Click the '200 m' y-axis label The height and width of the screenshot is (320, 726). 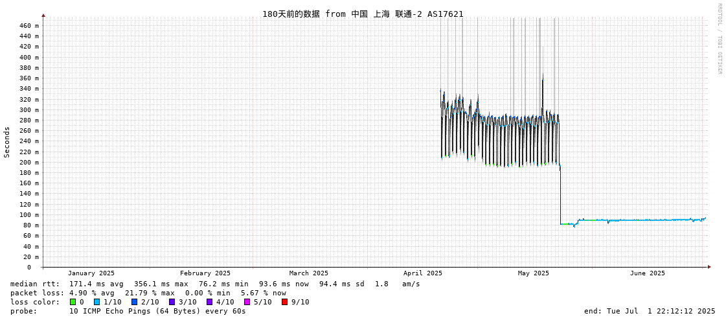click(28, 162)
